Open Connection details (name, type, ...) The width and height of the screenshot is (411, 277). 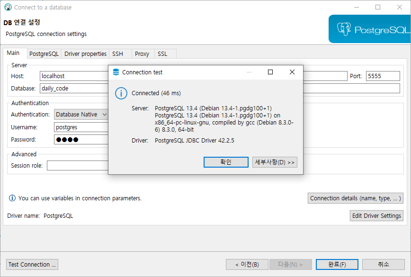[356, 198]
